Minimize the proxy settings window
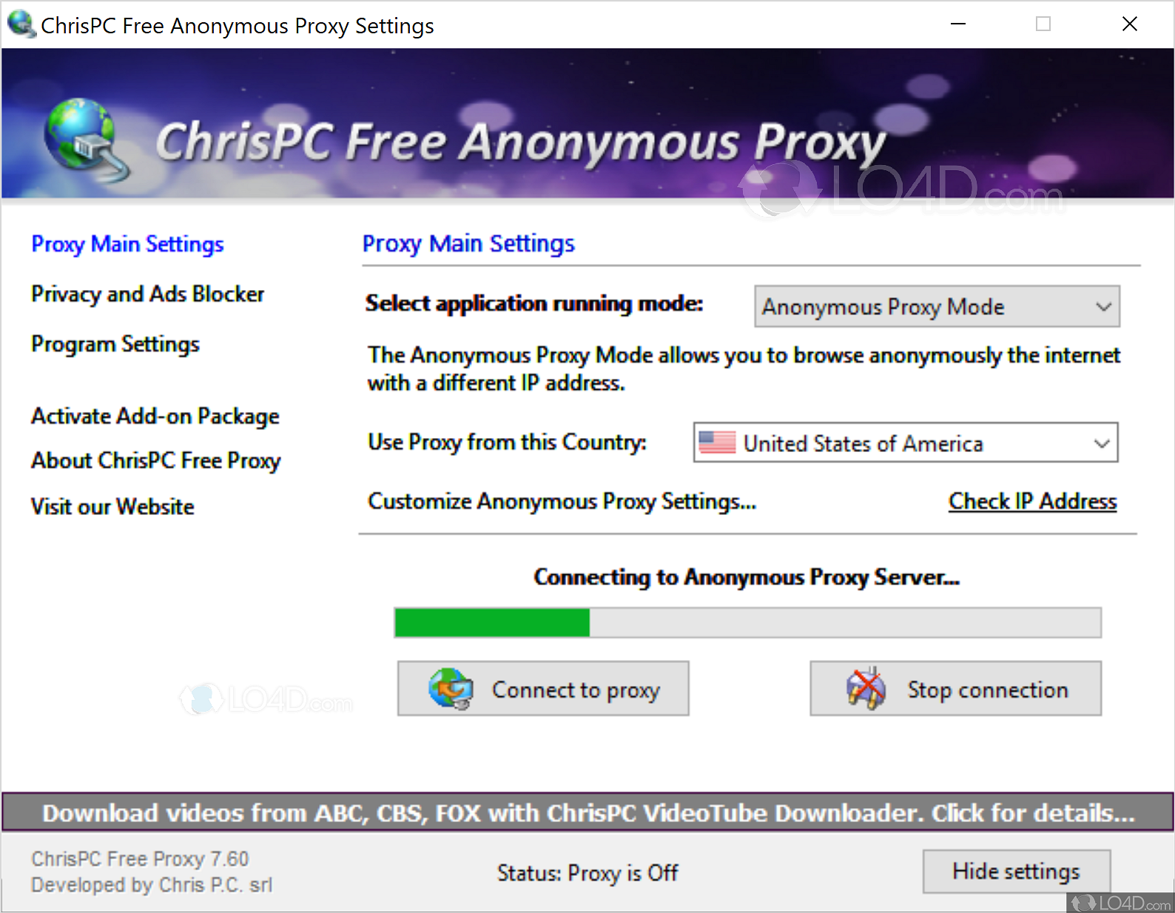The height and width of the screenshot is (913, 1175). point(958,24)
